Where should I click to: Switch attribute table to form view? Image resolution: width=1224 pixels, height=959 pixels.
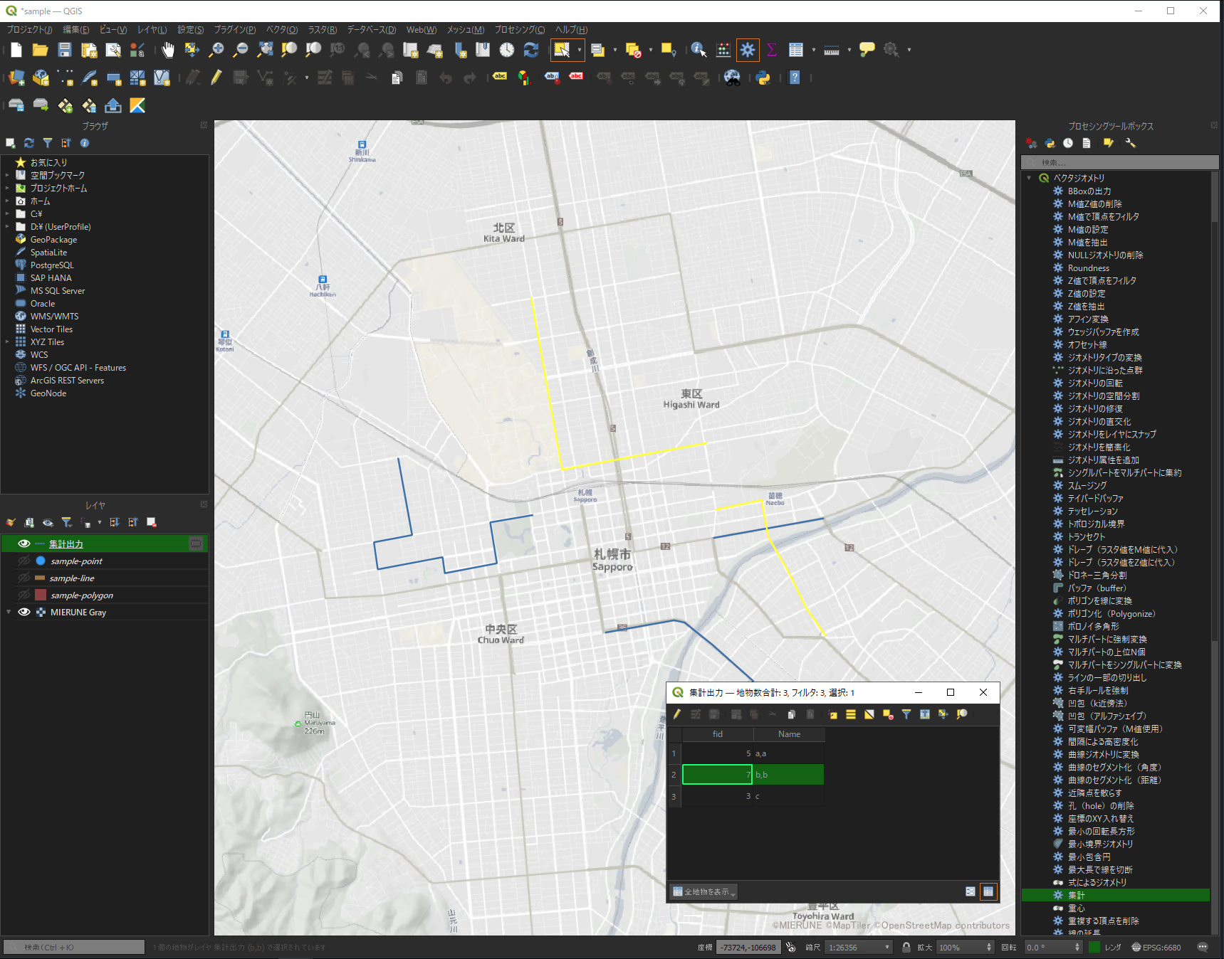[970, 891]
